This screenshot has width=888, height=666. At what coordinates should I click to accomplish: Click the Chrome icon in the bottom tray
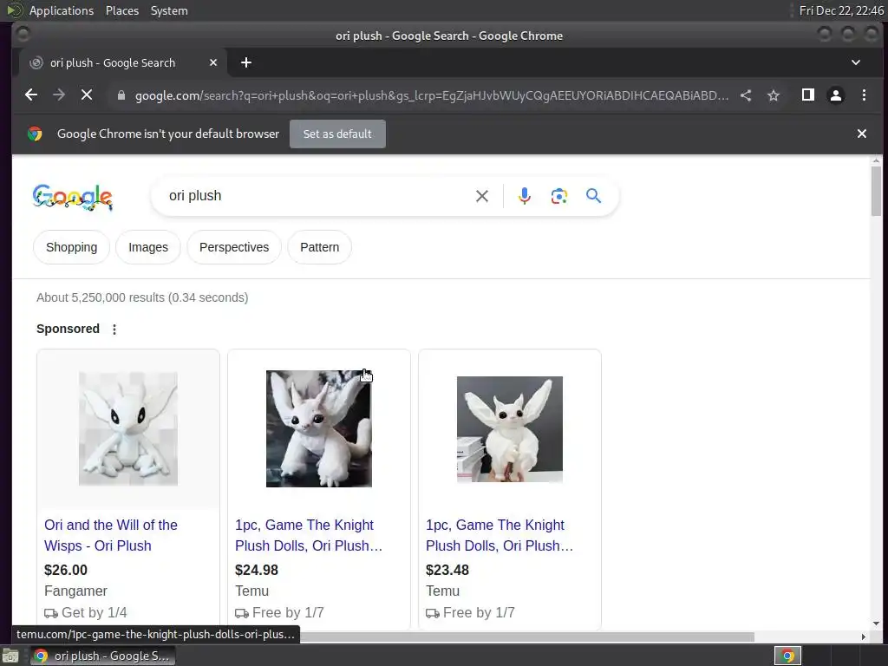pos(787,656)
